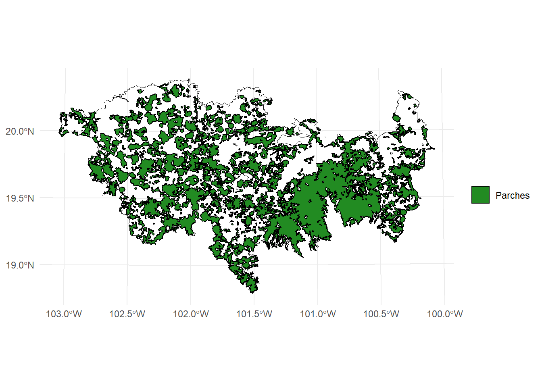542x387 pixels.
Task: Select the 101.5°W axis tick label
Action: click(254, 314)
